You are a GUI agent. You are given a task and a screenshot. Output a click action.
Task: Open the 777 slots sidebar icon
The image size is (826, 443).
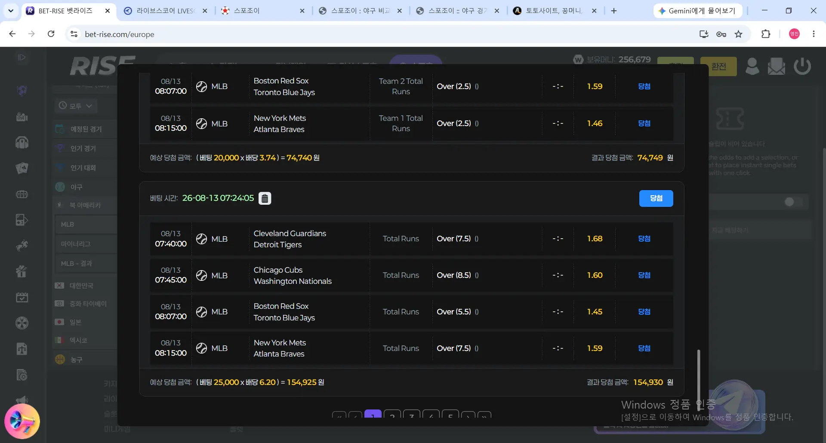tap(22, 194)
